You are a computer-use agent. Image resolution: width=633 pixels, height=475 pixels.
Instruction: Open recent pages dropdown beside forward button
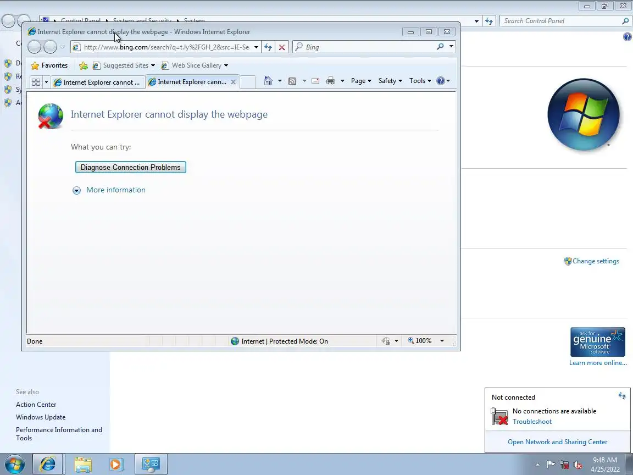[x=62, y=47]
